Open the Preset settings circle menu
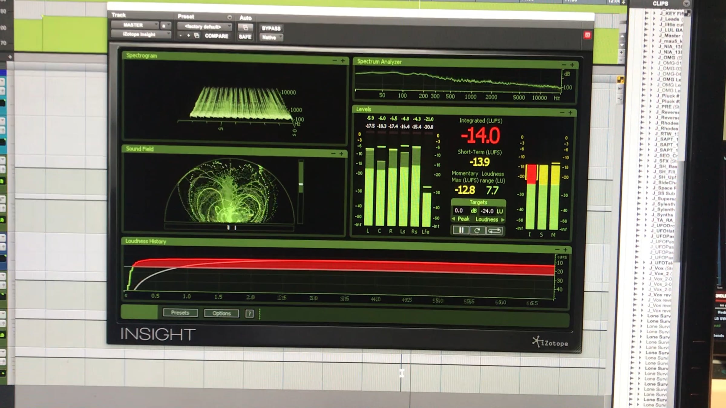This screenshot has width=726, height=408. (230, 17)
